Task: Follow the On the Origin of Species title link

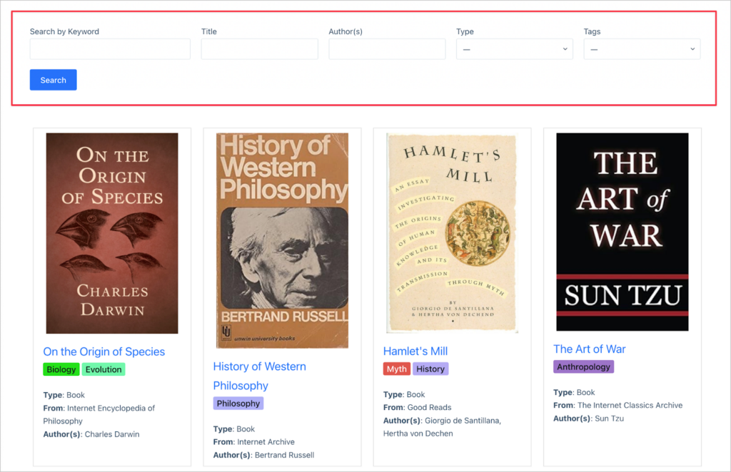Action: pyautogui.click(x=104, y=352)
